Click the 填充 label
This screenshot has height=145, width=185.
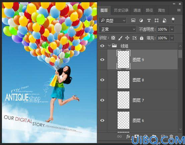151,38
